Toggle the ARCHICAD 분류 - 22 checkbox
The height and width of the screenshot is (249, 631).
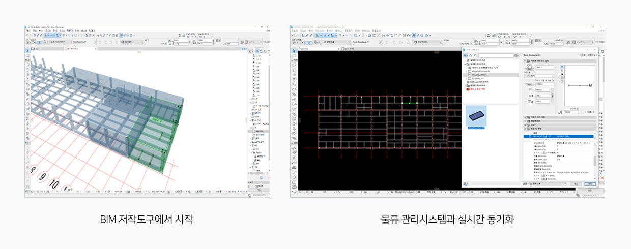[x=530, y=137]
